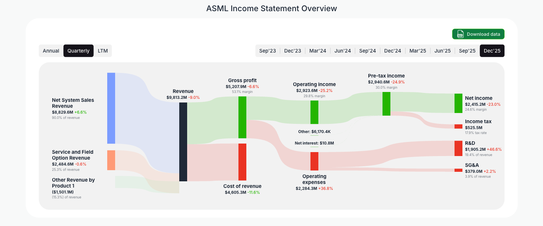Click the ($1,501.1M) value

63,192
